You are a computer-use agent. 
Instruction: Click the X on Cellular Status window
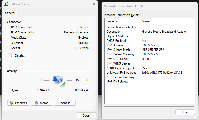tap(94, 4)
